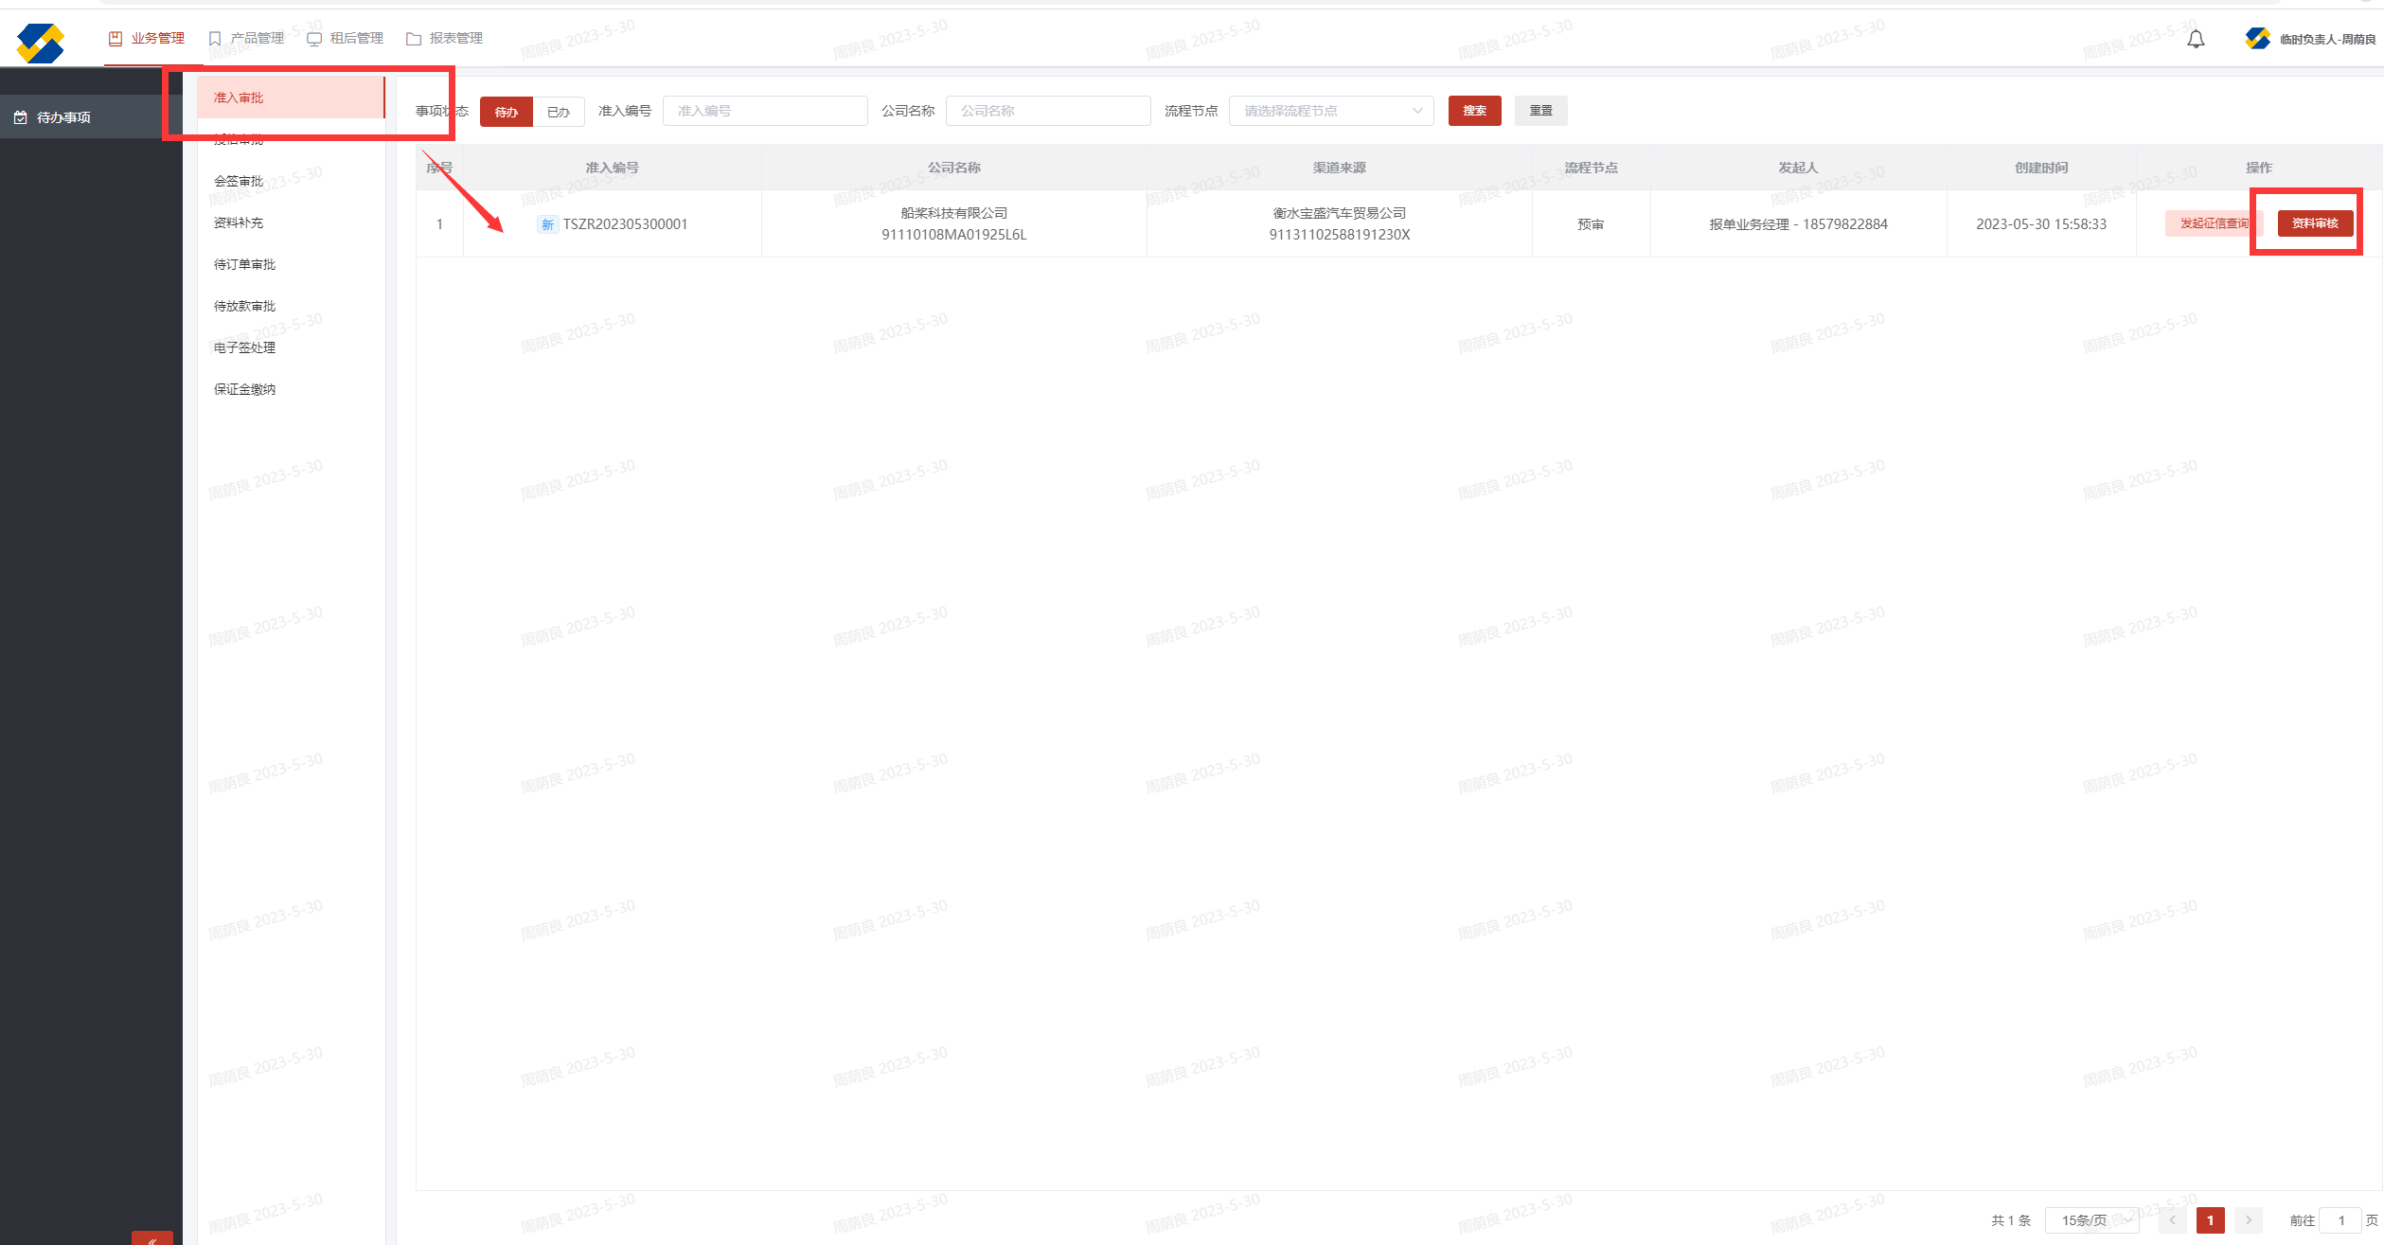Select the 待办 status toggle
Screen dimensions: 2384x1245
[507, 112]
